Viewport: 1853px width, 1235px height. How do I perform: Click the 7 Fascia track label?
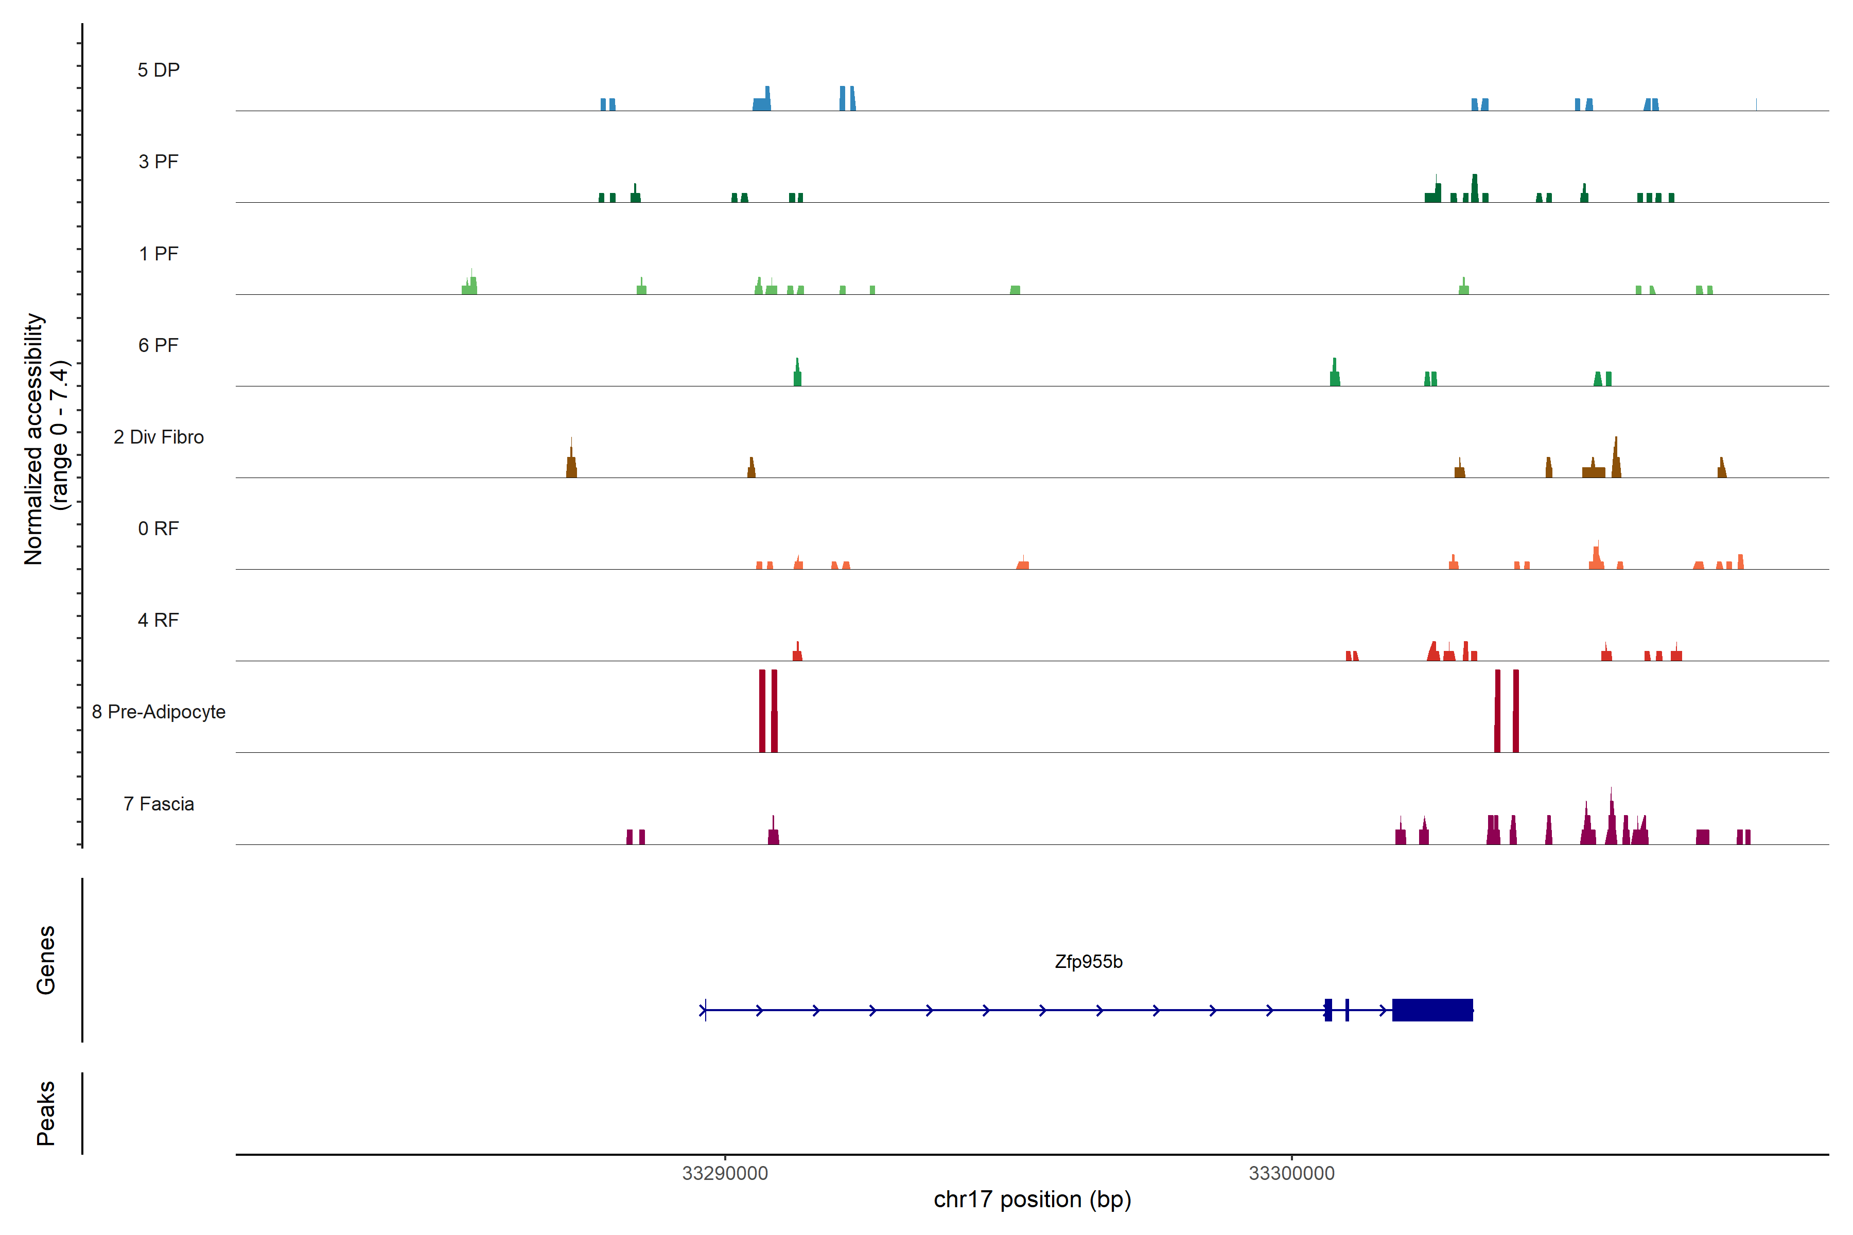click(159, 803)
